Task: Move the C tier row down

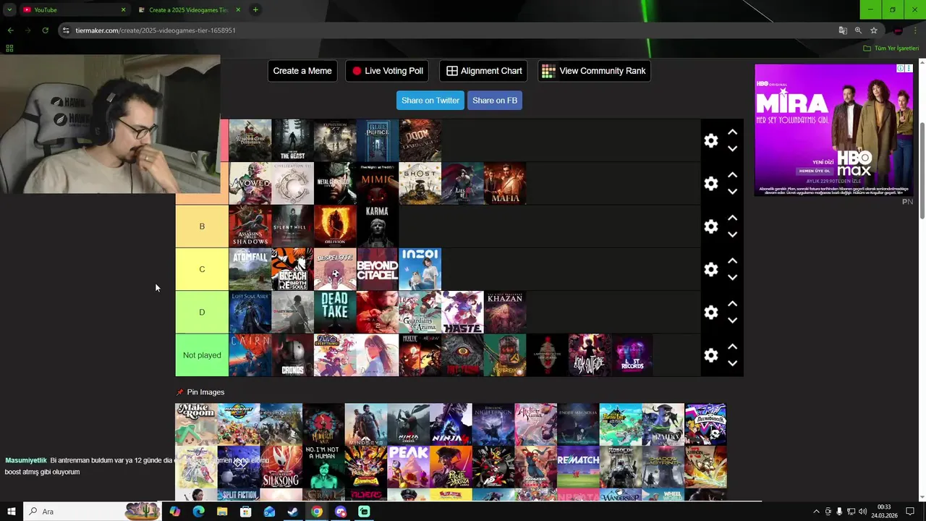Action: point(732,277)
